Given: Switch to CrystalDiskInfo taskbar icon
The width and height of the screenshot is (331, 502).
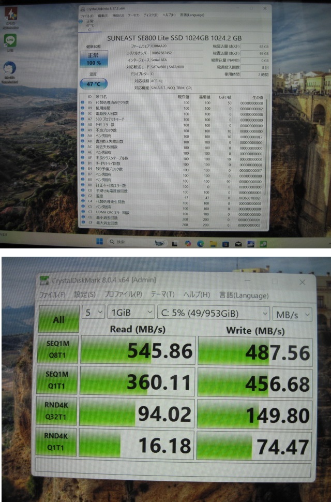Looking at the screenshot, I should [251, 244].
